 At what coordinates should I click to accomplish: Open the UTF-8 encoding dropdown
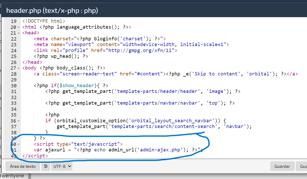pyautogui.click(x=62, y=166)
